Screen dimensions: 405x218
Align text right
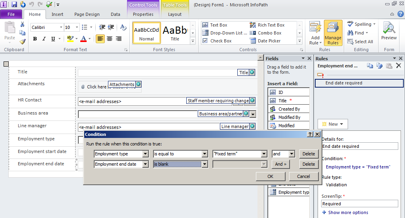[x=119, y=39]
